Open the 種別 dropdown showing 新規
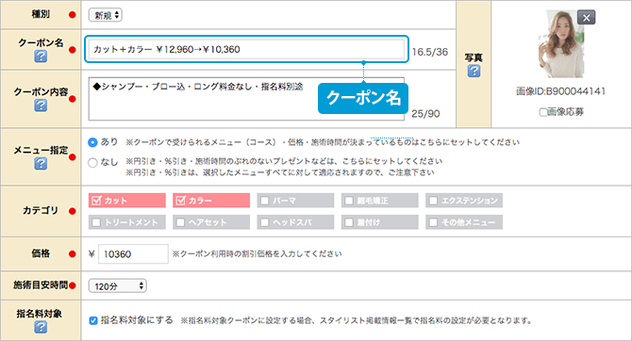This screenshot has width=632, height=341. click(106, 15)
